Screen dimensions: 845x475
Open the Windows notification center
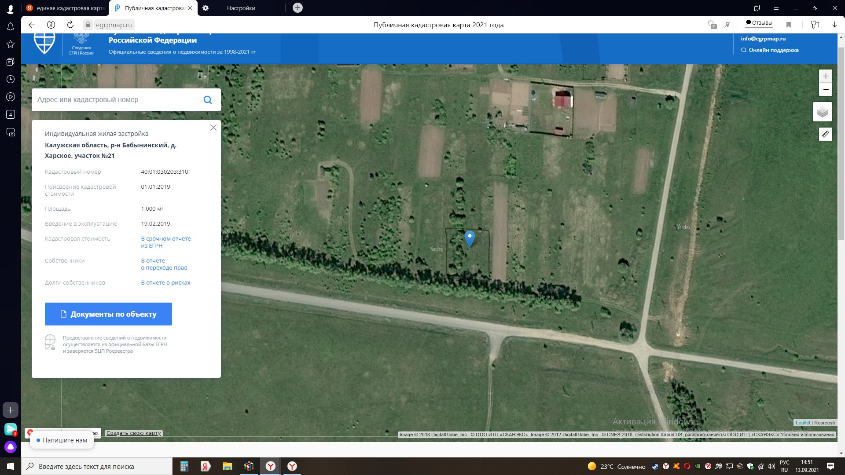[x=830, y=466]
